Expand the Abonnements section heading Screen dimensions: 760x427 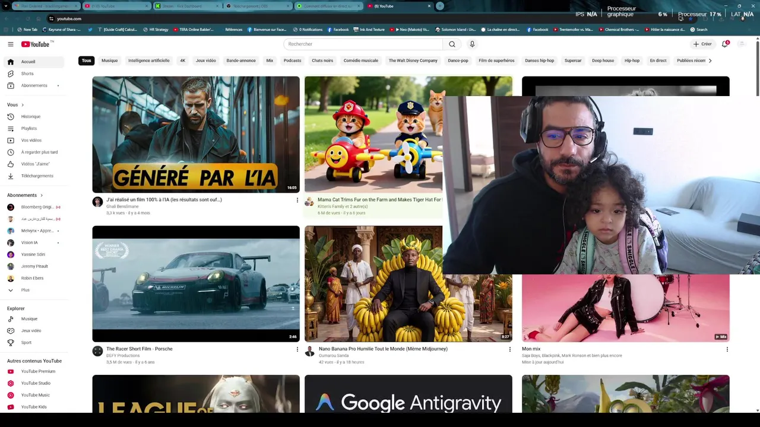(25, 195)
